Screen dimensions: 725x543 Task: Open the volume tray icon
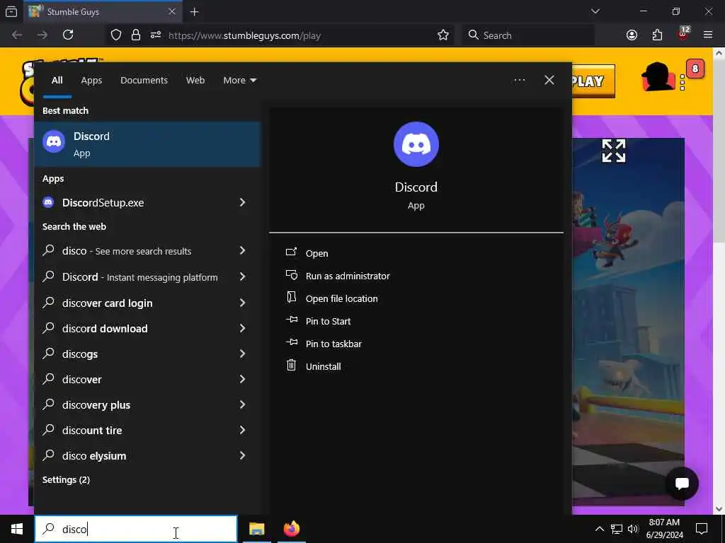coord(633,529)
